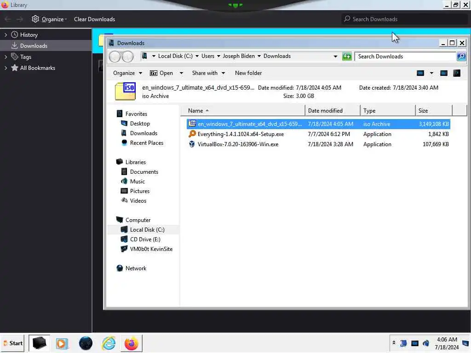Click the Explorer taskbar icon
This screenshot has height=353, width=471.
click(x=39, y=343)
